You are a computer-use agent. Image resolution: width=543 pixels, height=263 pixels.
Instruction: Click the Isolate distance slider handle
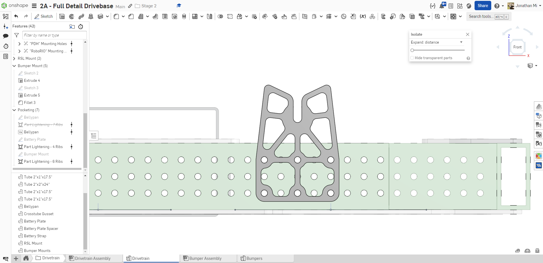[412, 50]
